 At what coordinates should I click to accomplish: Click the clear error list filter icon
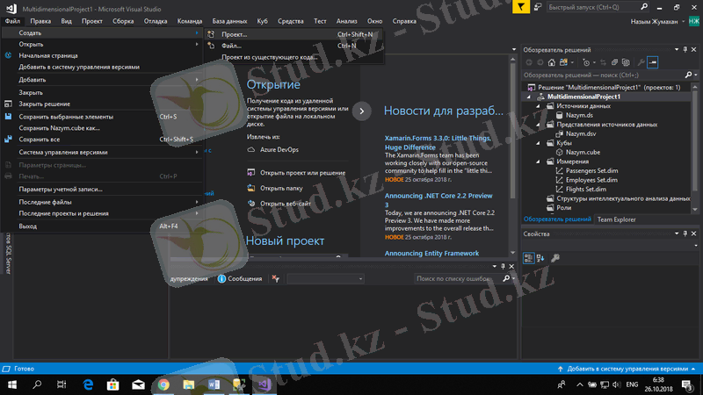click(x=276, y=278)
